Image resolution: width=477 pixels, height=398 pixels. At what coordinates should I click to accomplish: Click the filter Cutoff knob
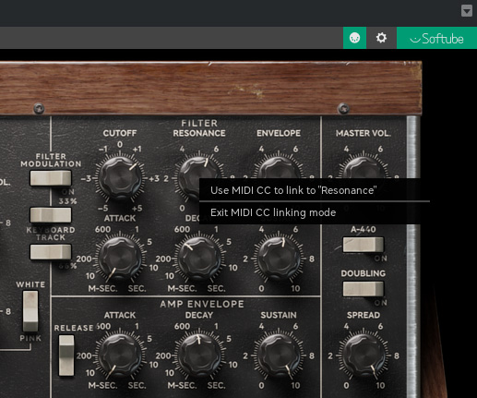[120, 178]
